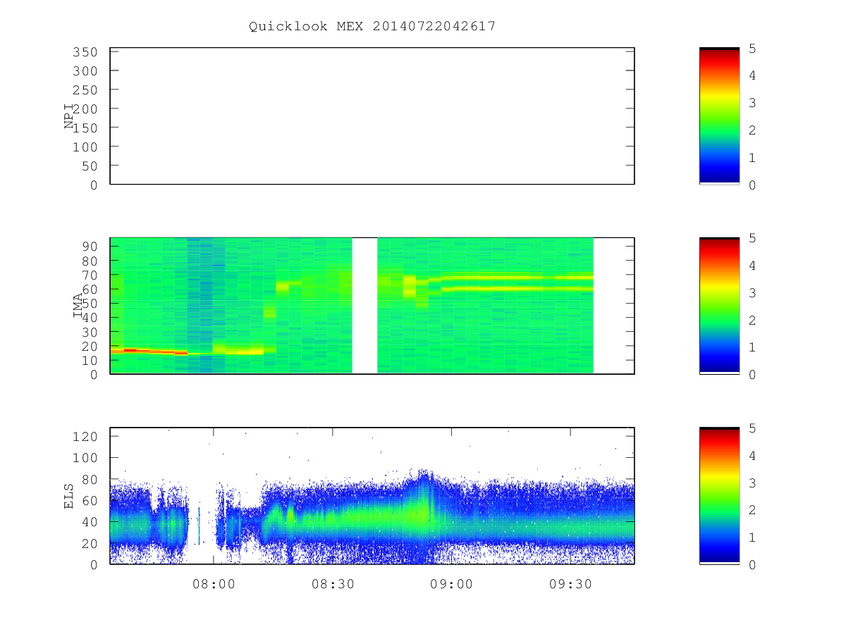Click the yellow IMA double band after 09:00
Screen dimensions: 846x634
click(x=517, y=282)
